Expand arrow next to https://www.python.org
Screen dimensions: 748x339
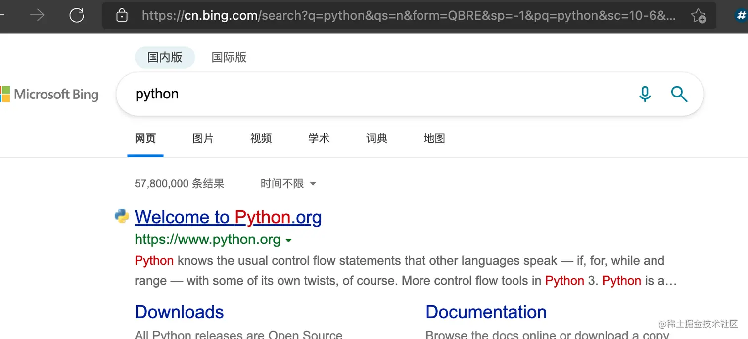[289, 241]
